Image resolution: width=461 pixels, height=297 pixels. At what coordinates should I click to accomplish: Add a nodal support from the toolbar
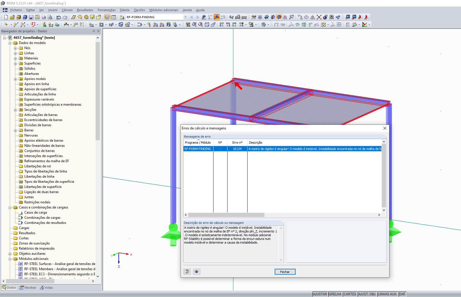44,25
